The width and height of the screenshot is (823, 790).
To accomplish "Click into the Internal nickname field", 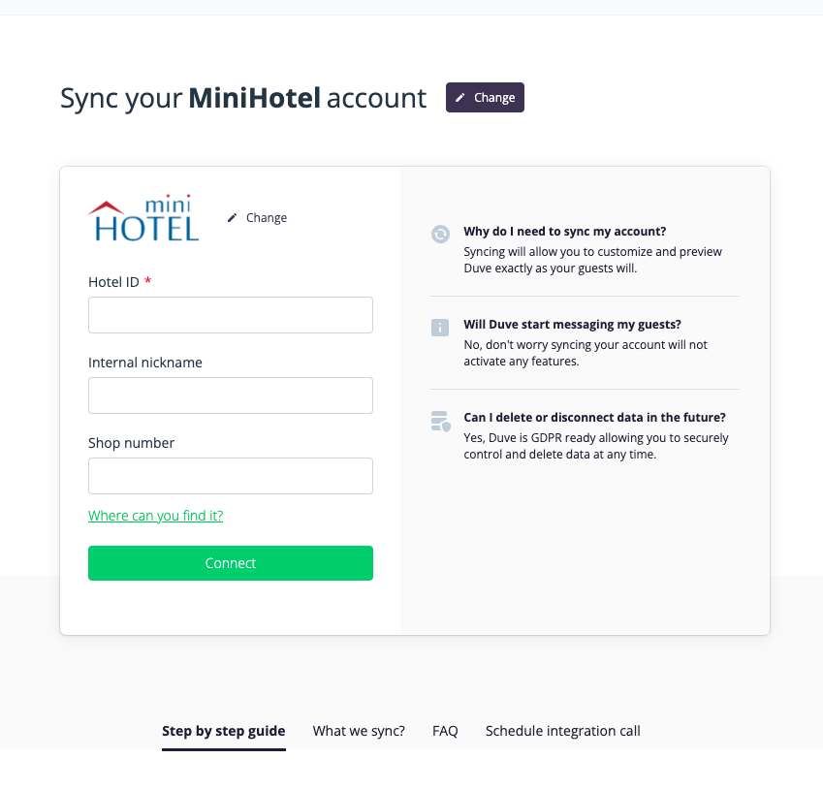I will pyautogui.click(x=231, y=395).
